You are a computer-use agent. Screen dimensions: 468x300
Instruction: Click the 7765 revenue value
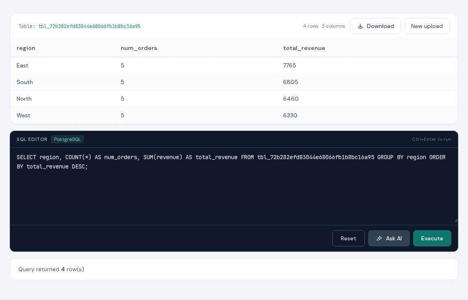(290, 65)
